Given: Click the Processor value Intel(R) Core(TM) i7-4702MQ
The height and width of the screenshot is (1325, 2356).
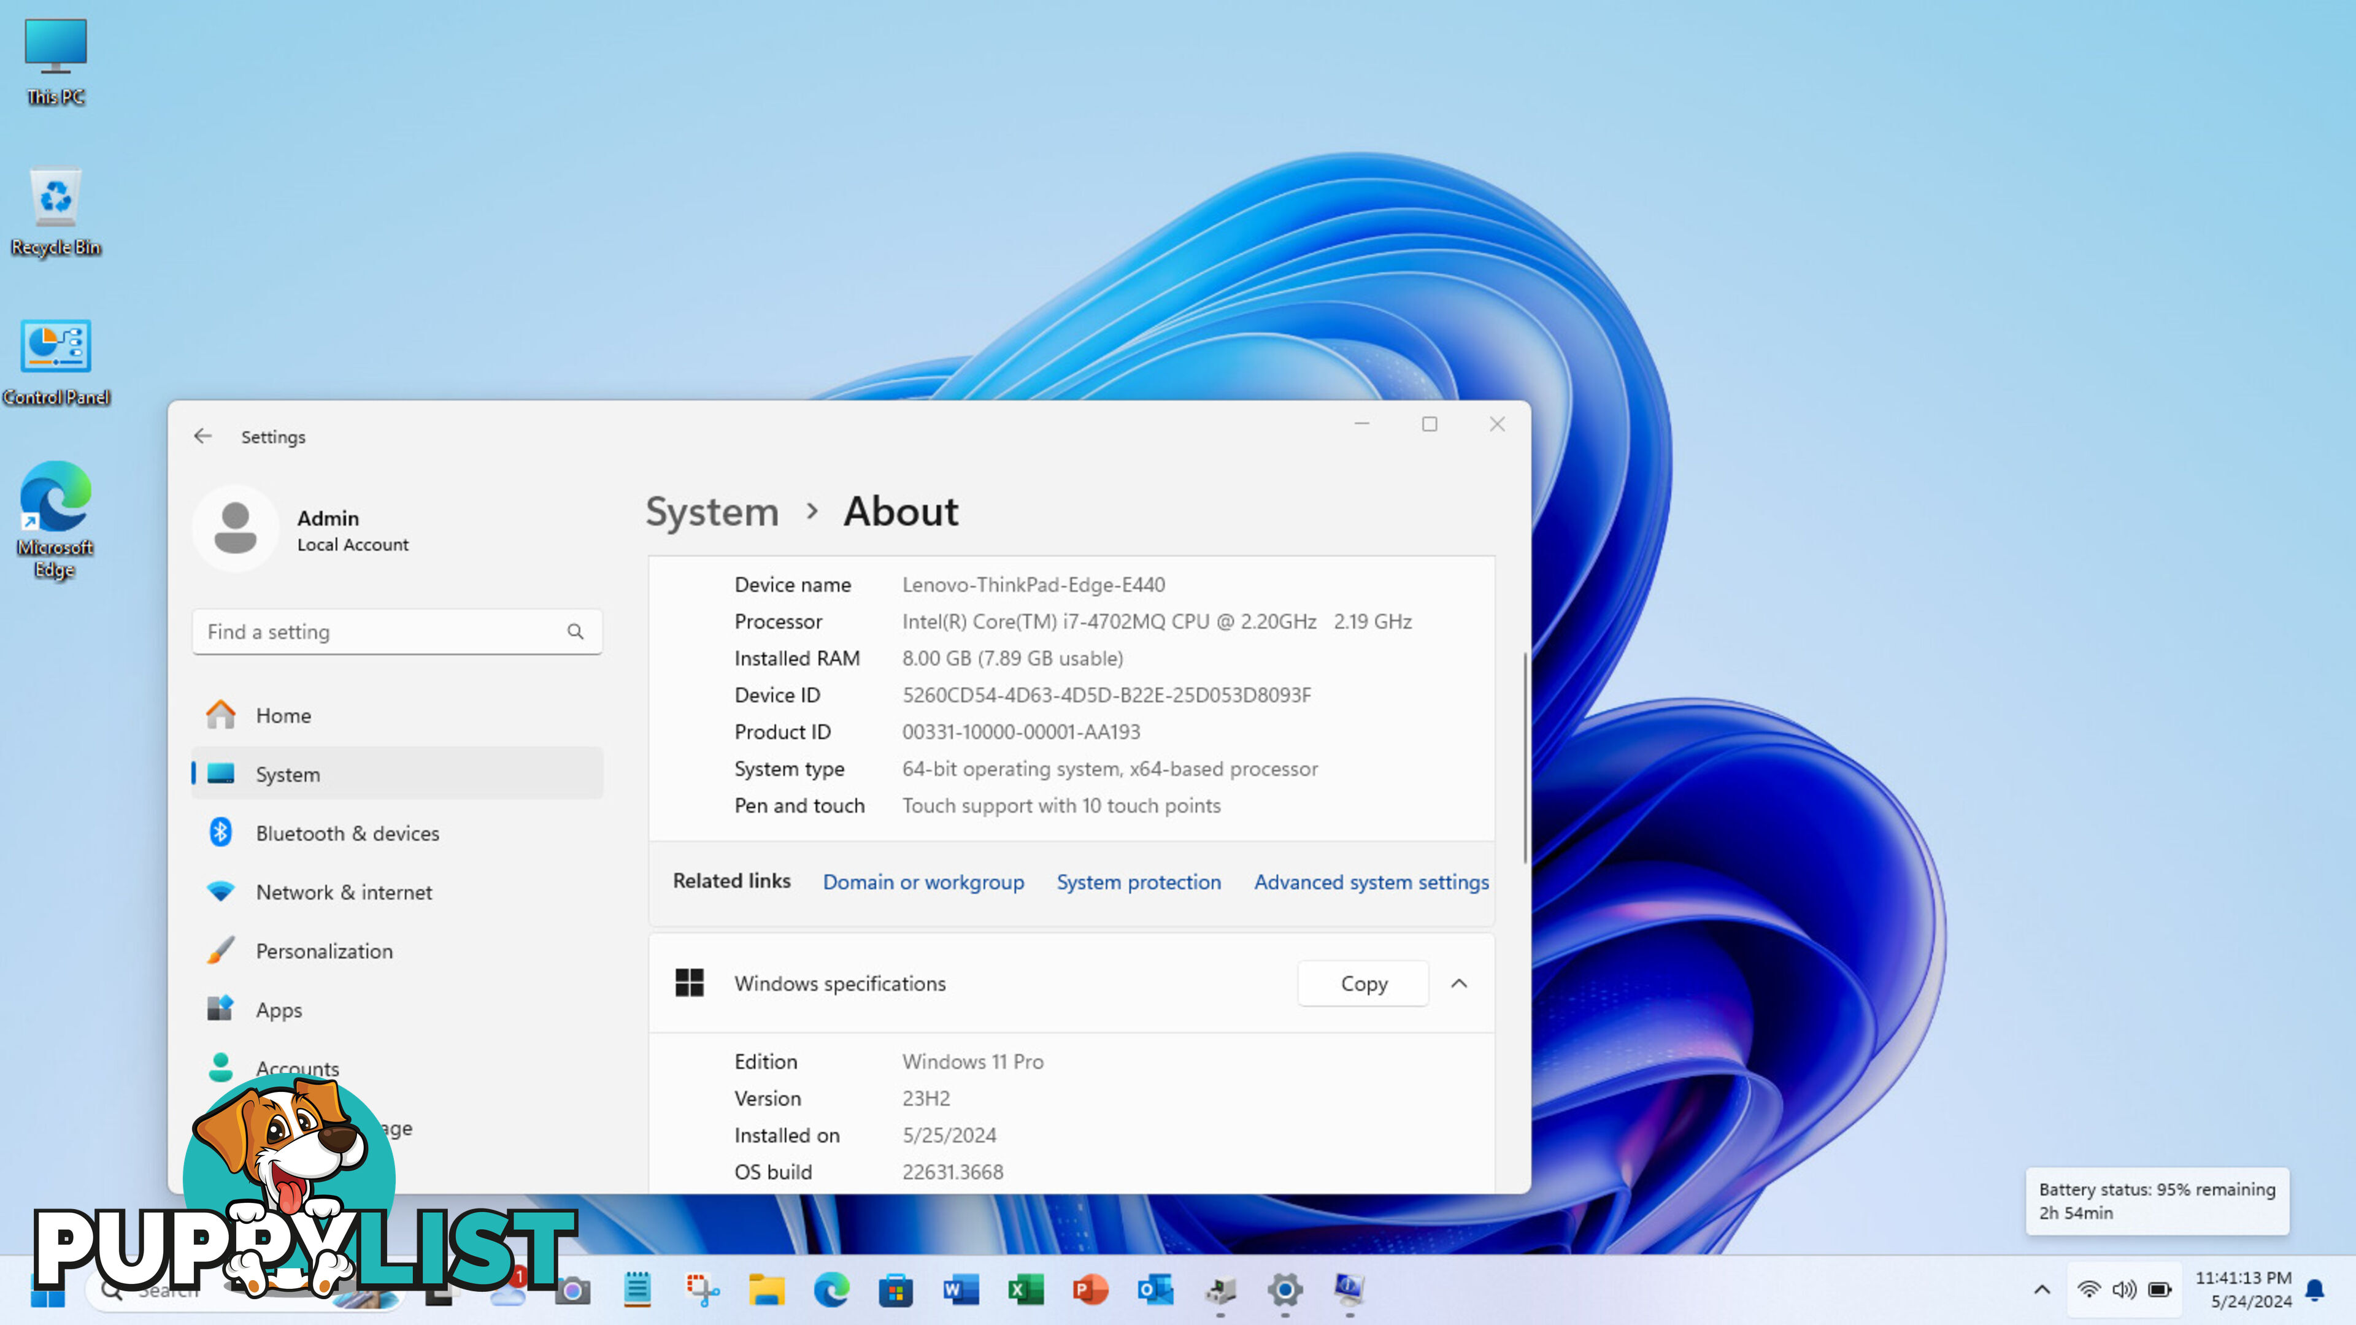Looking at the screenshot, I should point(1156,622).
